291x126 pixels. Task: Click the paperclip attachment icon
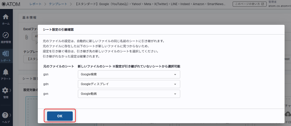pyautogui.click(x=26, y=37)
